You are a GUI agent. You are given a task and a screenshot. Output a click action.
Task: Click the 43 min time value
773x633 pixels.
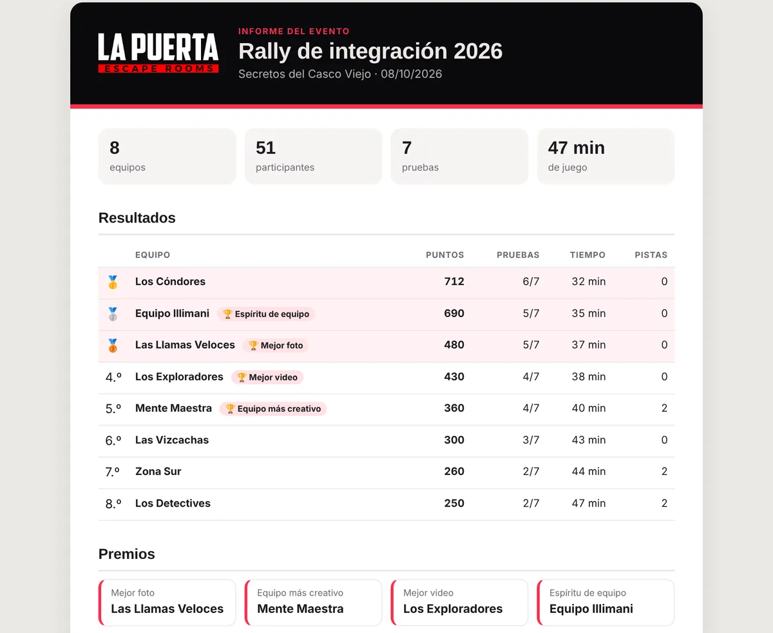point(589,440)
